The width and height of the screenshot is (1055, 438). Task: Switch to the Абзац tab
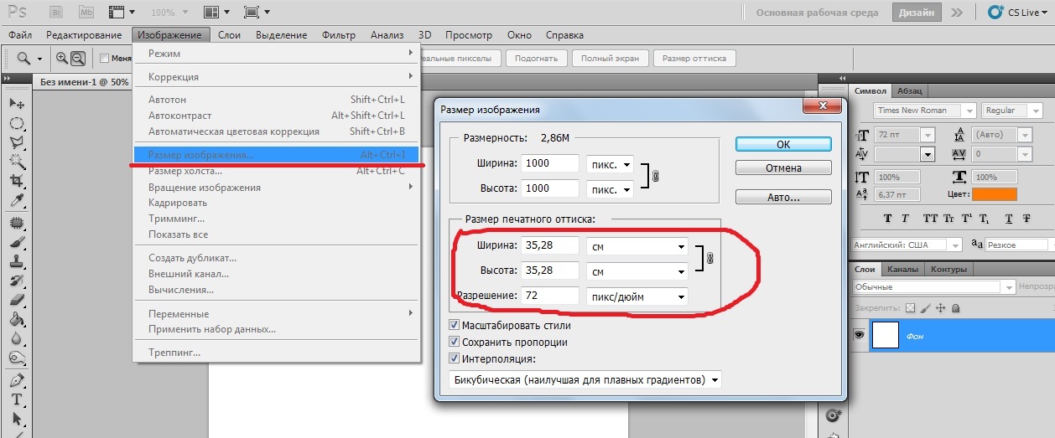coord(909,90)
